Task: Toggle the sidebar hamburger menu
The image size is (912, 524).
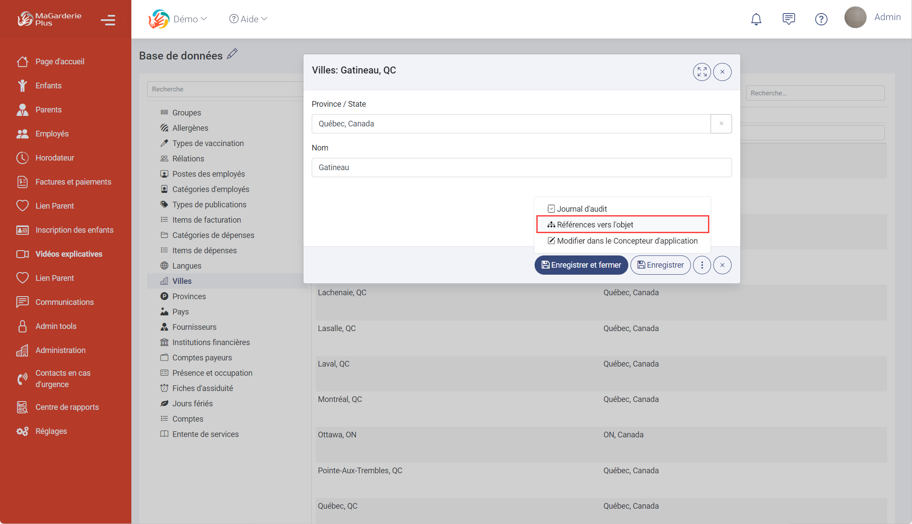Action: (x=108, y=20)
